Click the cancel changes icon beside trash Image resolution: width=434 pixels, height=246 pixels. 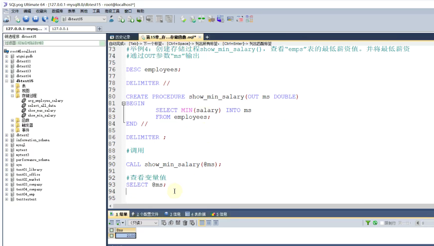tap(192, 223)
